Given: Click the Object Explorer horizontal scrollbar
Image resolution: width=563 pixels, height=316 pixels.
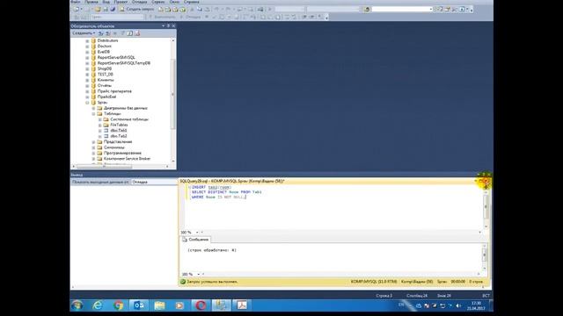Looking at the screenshot, I should coord(104,166).
